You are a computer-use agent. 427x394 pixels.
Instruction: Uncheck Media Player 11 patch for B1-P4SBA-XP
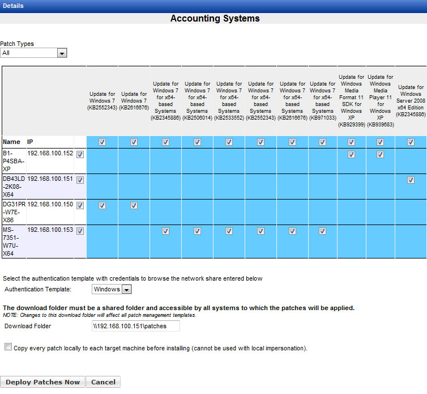coord(380,154)
